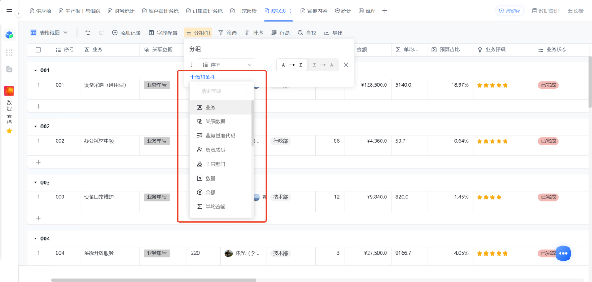Collapse group 001
The width and height of the screenshot is (592, 282).
(36, 70)
